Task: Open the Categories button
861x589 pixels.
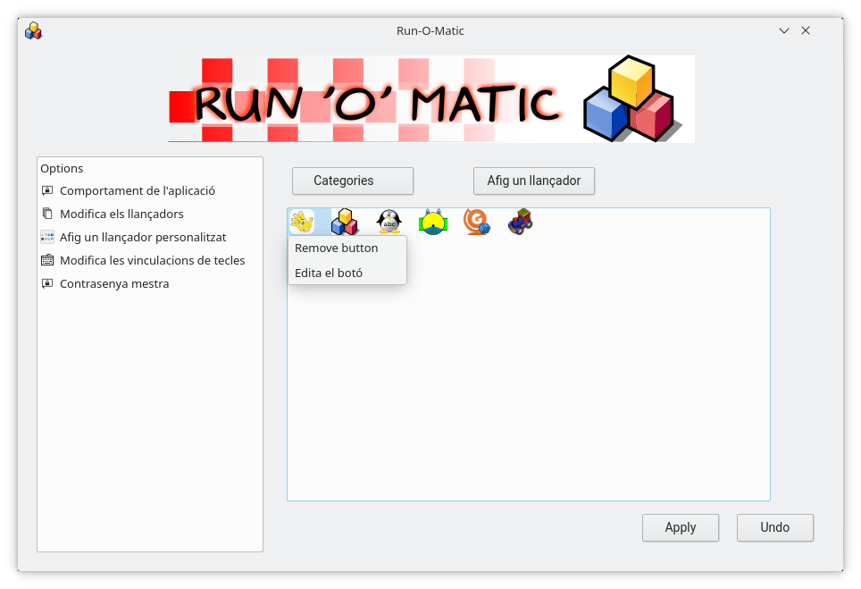Action: point(353,181)
